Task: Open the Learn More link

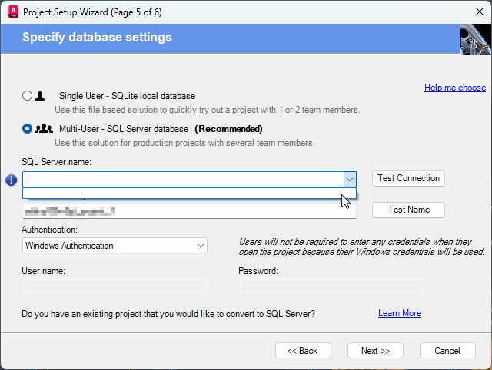Action: click(x=400, y=313)
